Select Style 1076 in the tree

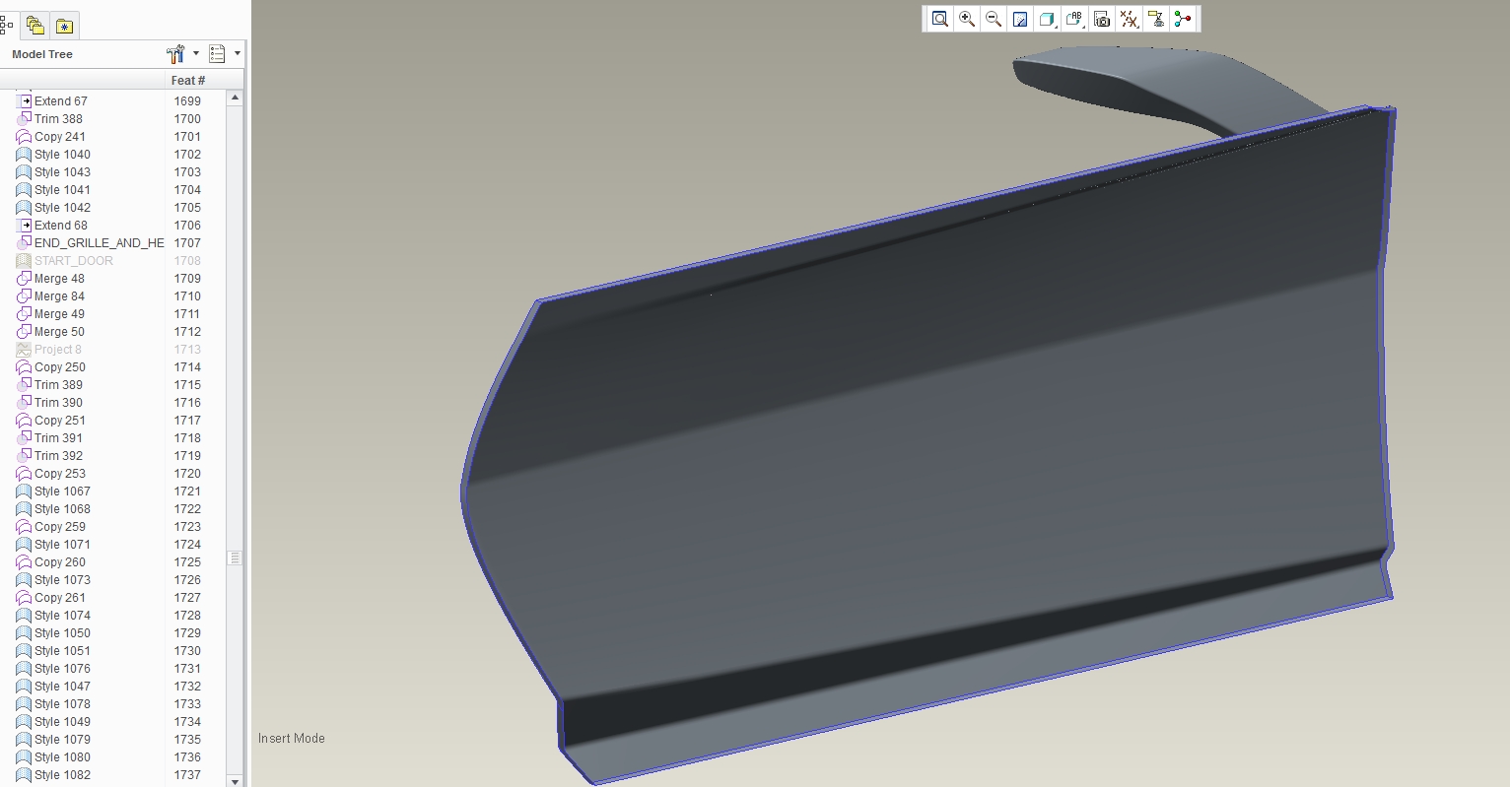click(62, 669)
